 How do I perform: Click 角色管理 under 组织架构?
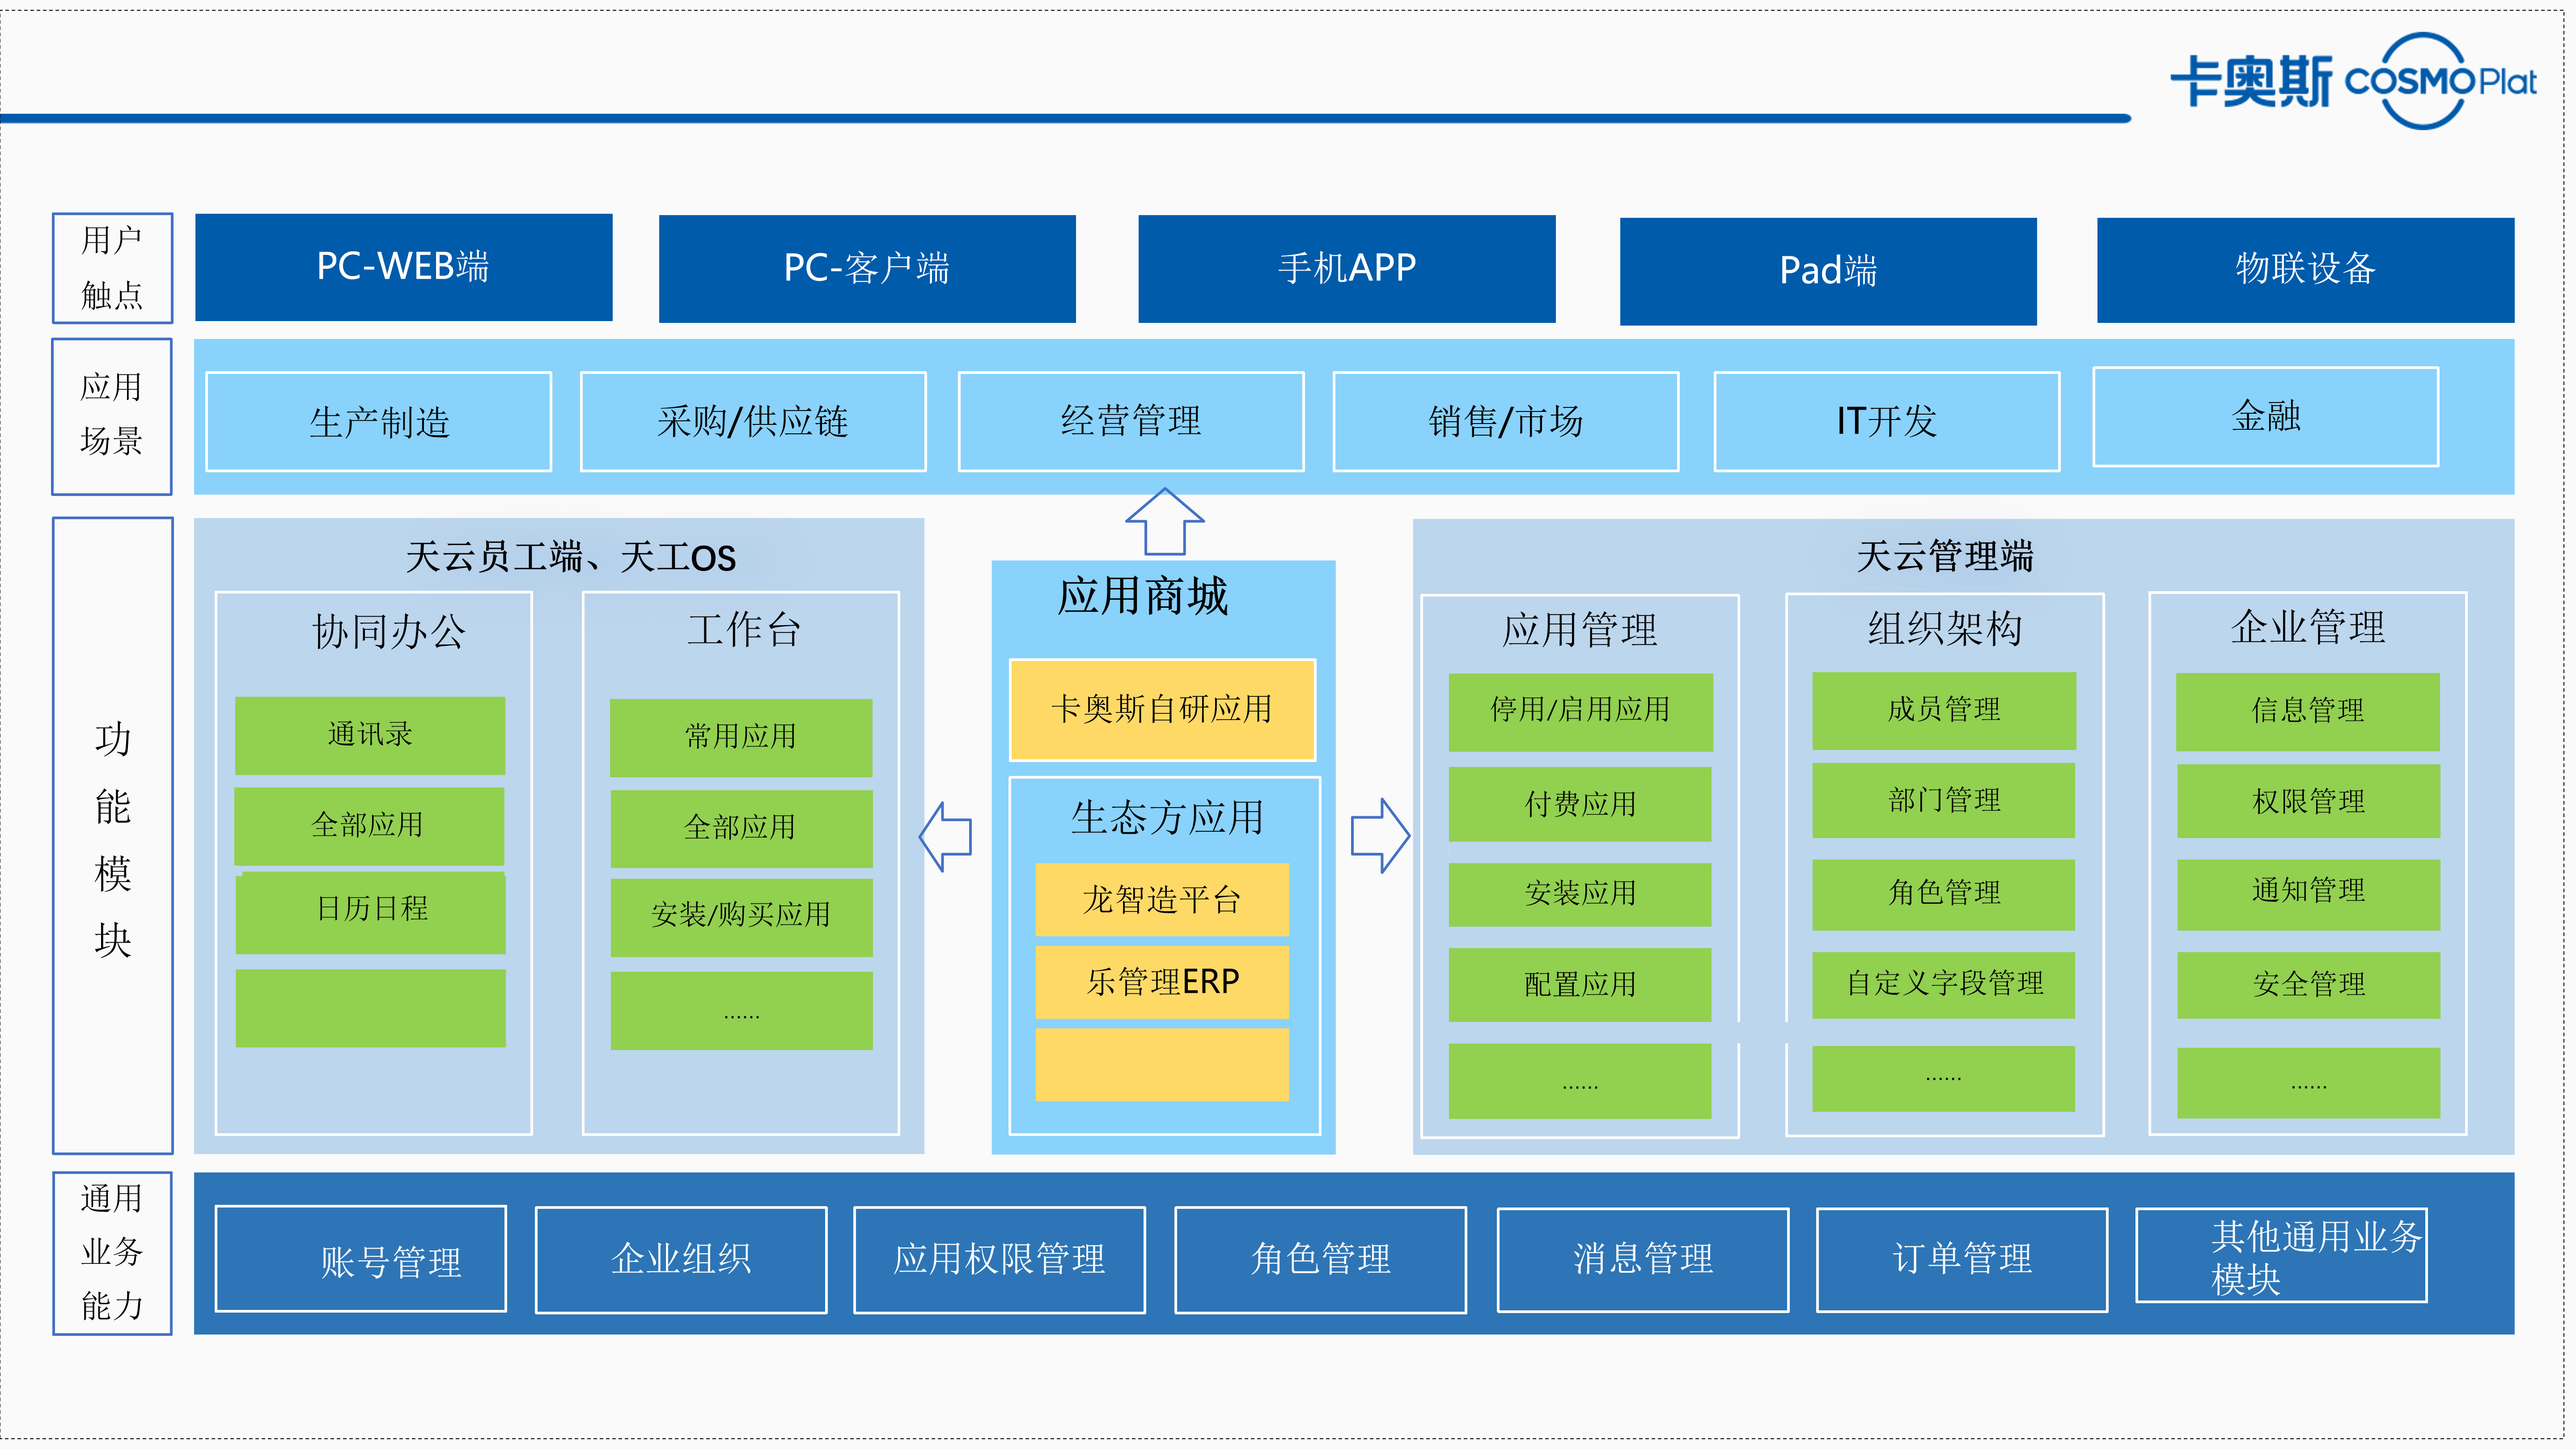pos(1944,894)
